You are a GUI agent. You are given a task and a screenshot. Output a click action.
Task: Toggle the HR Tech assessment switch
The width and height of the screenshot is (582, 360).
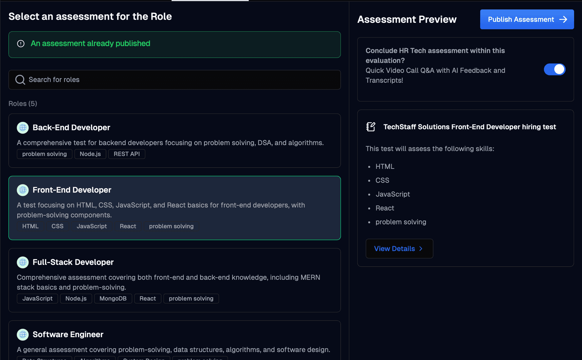coord(555,69)
